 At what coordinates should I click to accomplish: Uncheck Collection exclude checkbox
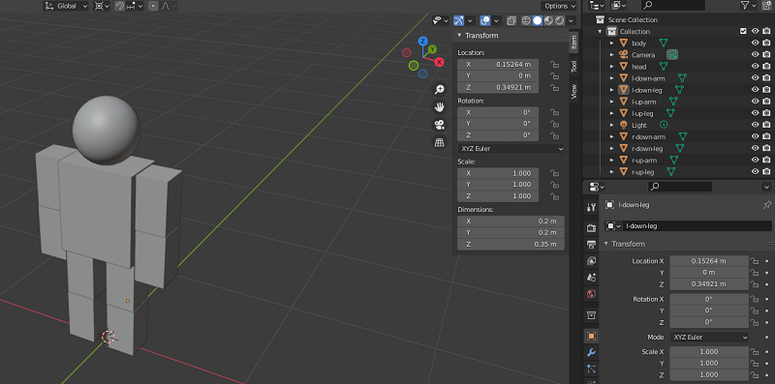(x=743, y=31)
